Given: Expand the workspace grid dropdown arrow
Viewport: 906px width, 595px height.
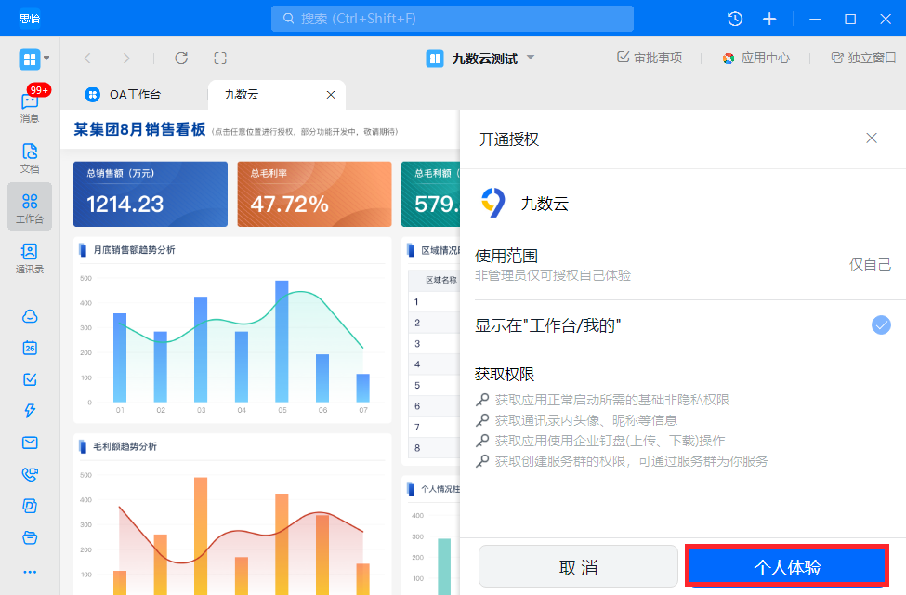Looking at the screenshot, I should point(46,58).
